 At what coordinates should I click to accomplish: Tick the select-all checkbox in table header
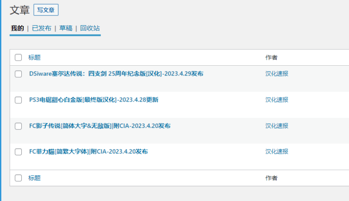tap(18, 57)
